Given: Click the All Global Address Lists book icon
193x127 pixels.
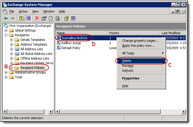Looking at the screenshot, I should click(x=17, y=54).
